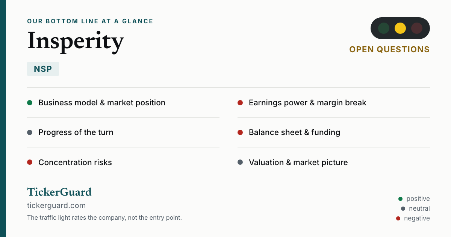Screen dimensions: 451x237
Task: Click the TickerGuard brand logo text
Action: [x=59, y=192]
